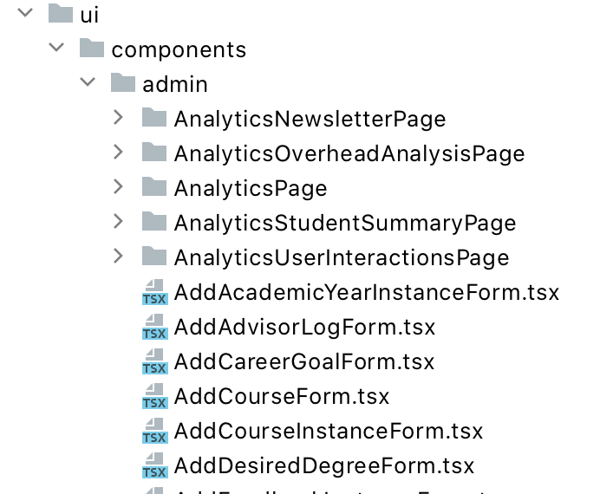Collapse the ui folder chevron
The height and width of the screenshot is (494, 600).
[x=25, y=13]
